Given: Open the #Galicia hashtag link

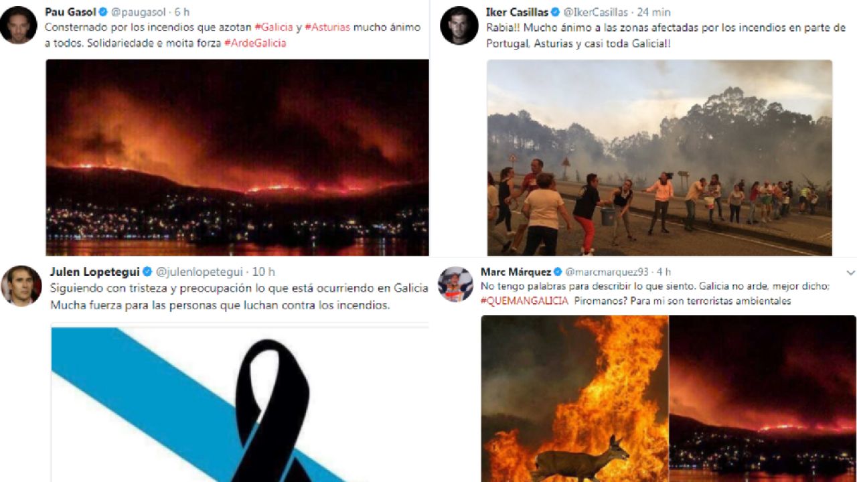Looking at the screenshot, I should 274,27.
